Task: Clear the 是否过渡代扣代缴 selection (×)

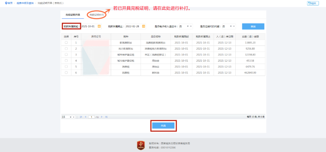Action: 231,26
